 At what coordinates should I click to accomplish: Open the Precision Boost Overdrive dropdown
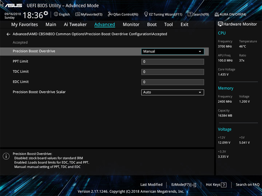pyautogui.click(x=172, y=52)
